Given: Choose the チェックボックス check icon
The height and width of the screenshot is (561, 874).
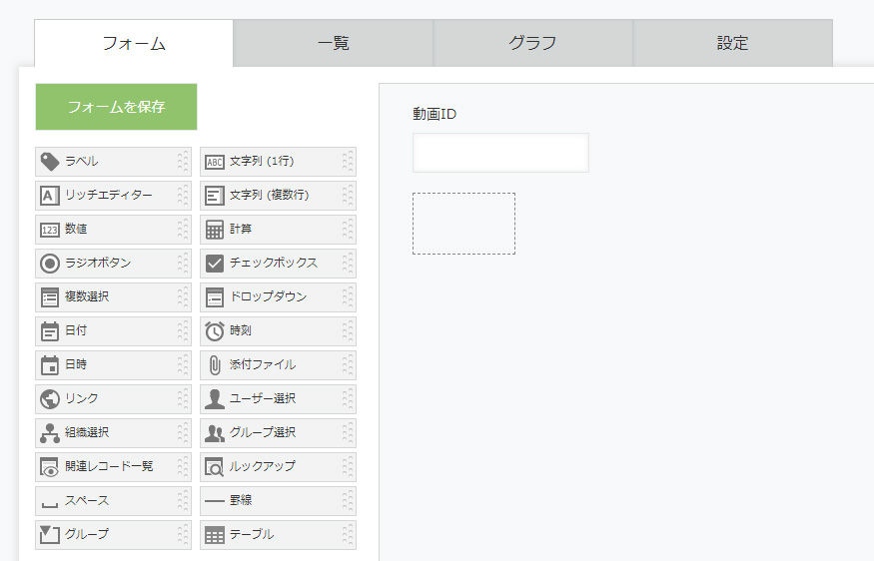Looking at the screenshot, I should tap(215, 263).
